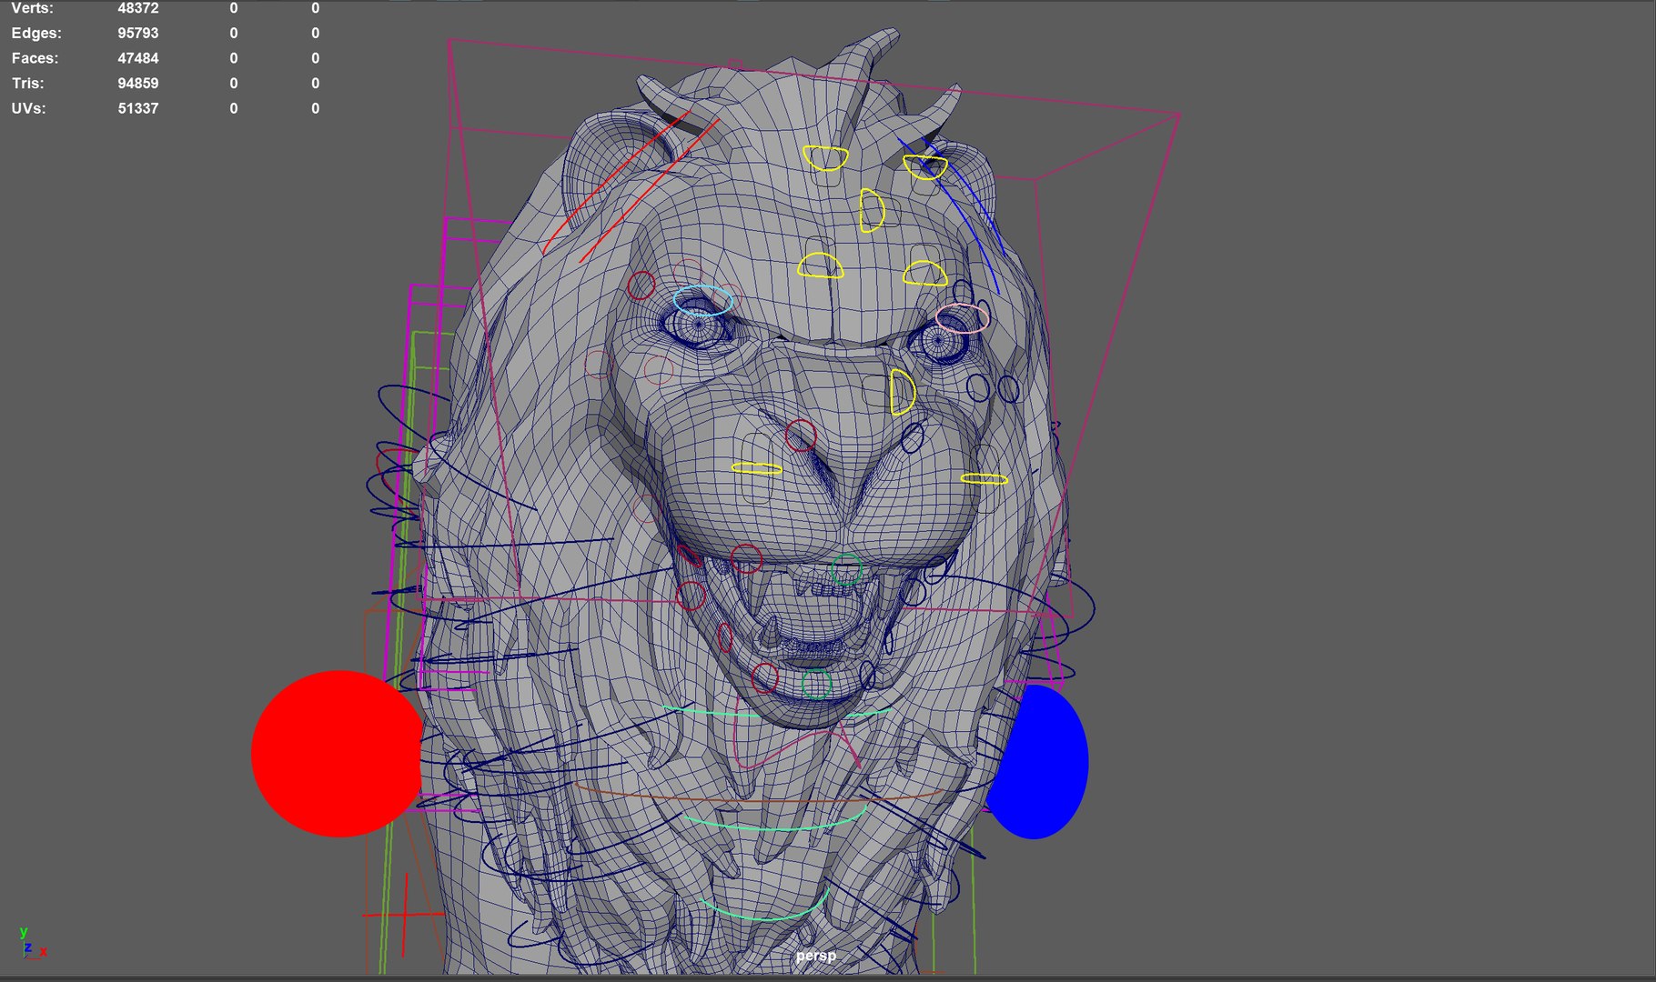Click the Edges: label in the HUD
Screen dimensions: 1656x982
36,33
